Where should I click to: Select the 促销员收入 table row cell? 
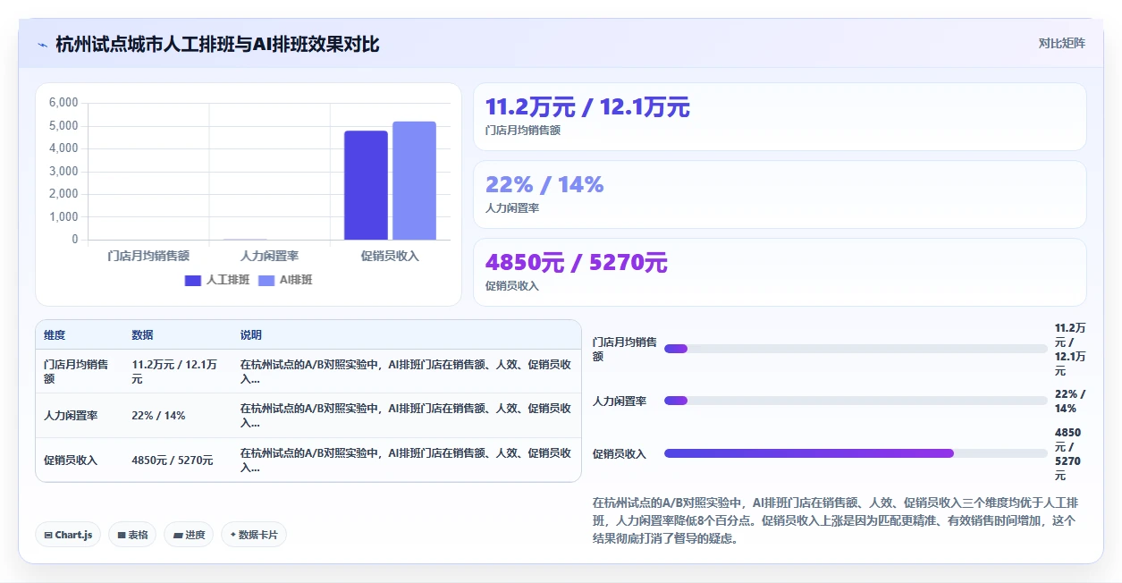tap(79, 460)
